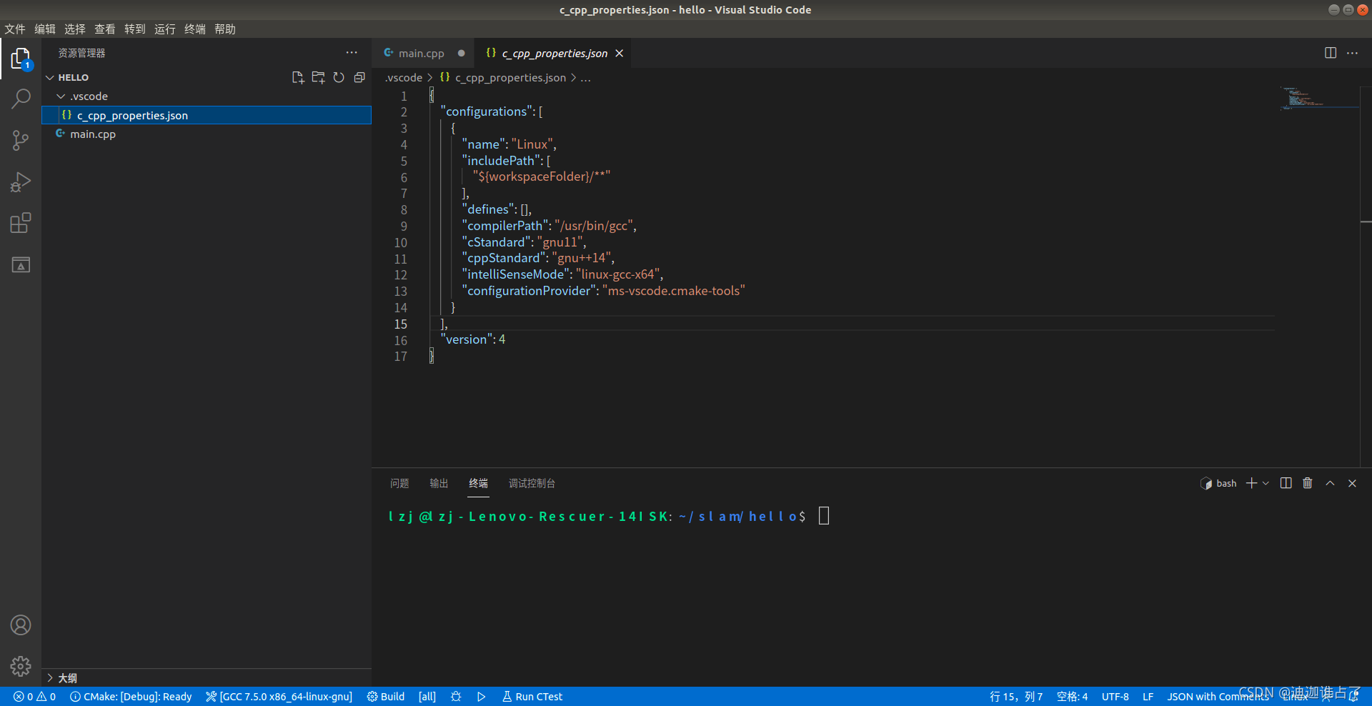The width and height of the screenshot is (1372, 706).
Task: Kill the terminal with trash icon
Action: [1308, 483]
